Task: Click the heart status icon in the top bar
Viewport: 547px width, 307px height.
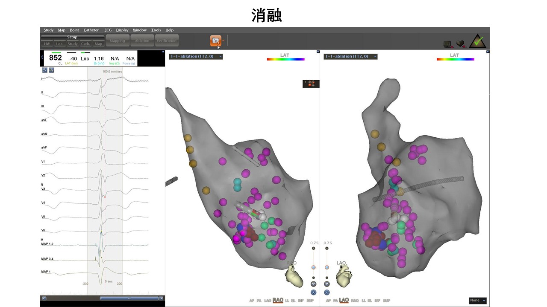Action: pyautogui.click(x=461, y=43)
